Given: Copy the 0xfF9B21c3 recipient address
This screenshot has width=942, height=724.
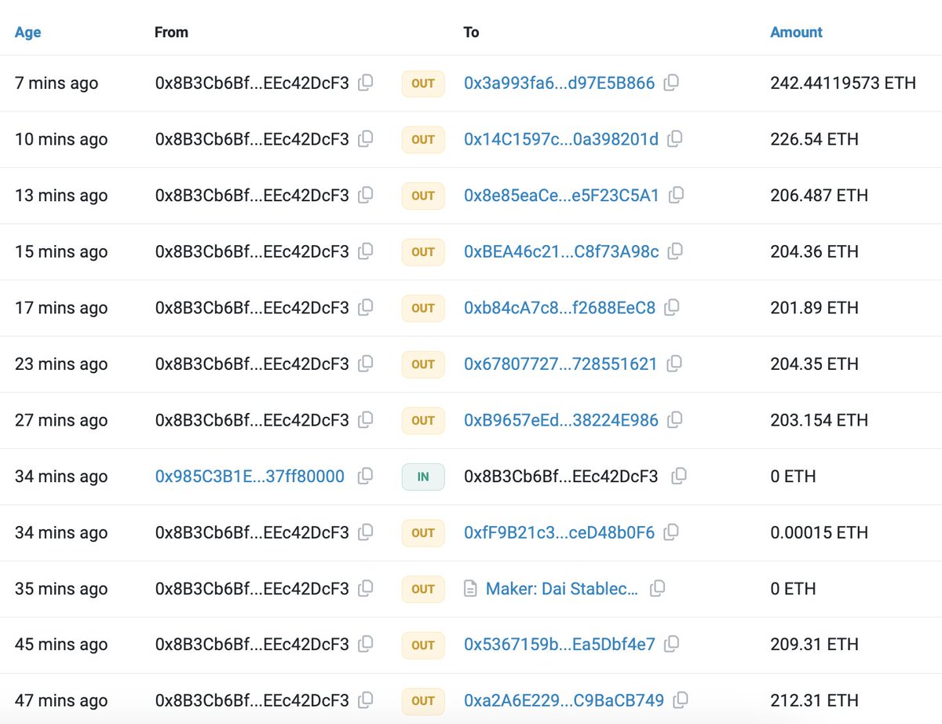Looking at the screenshot, I should coord(672,532).
